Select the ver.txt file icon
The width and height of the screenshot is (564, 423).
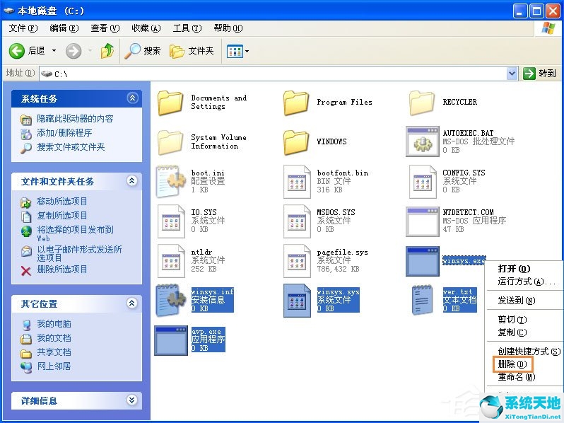click(x=422, y=300)
